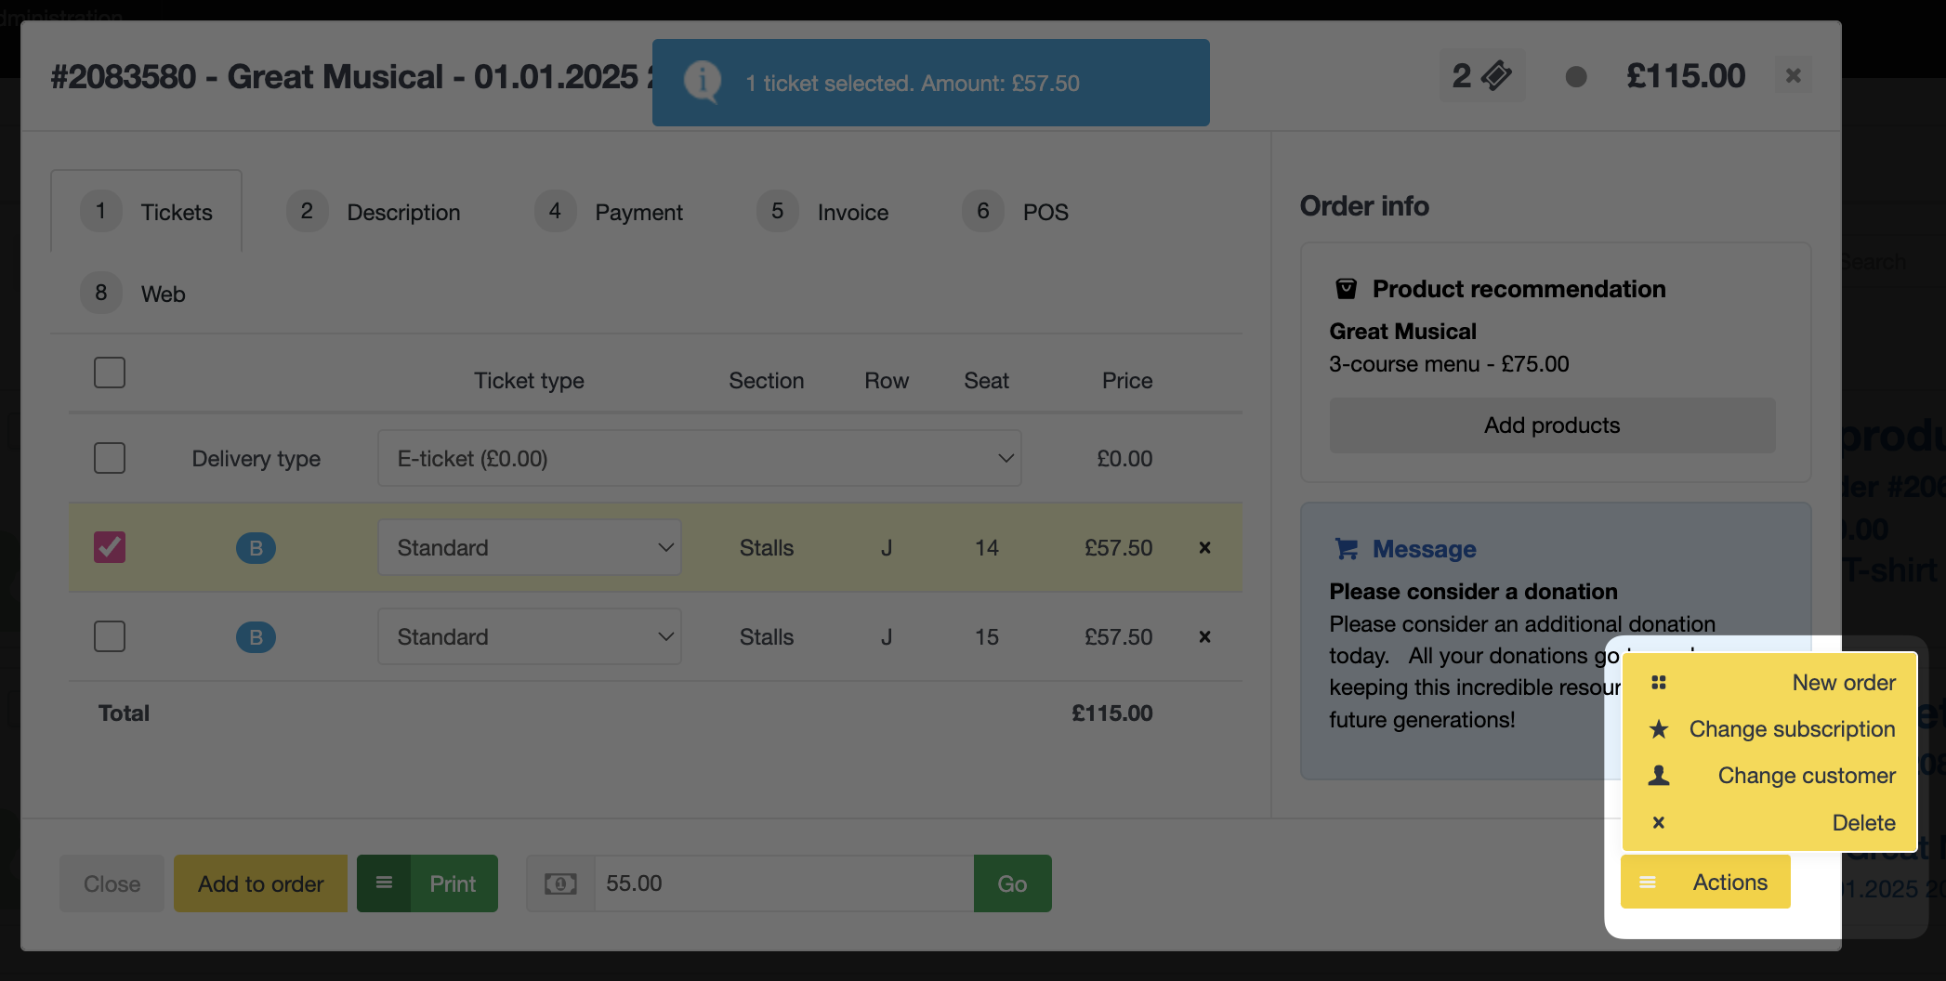Choose Change customer in Actions menu
Image resolution: width=1946 pixels, height=981 pixels.
[1769, 776]
